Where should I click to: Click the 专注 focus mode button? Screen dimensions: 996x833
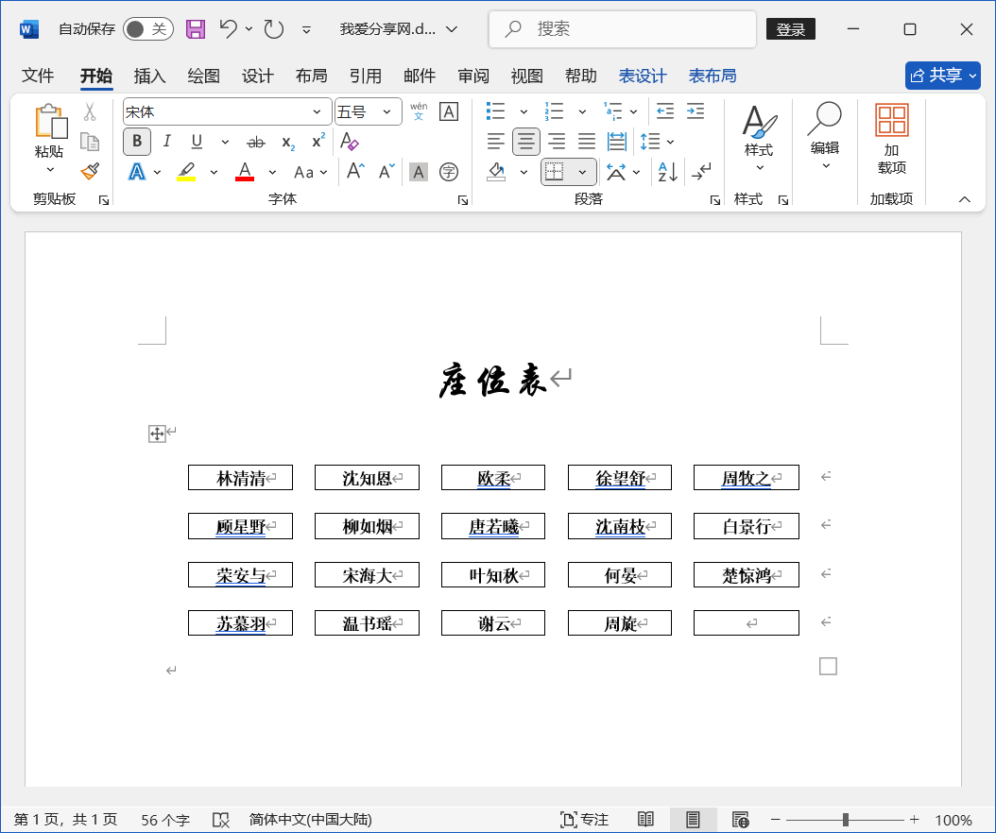point(584,820)
